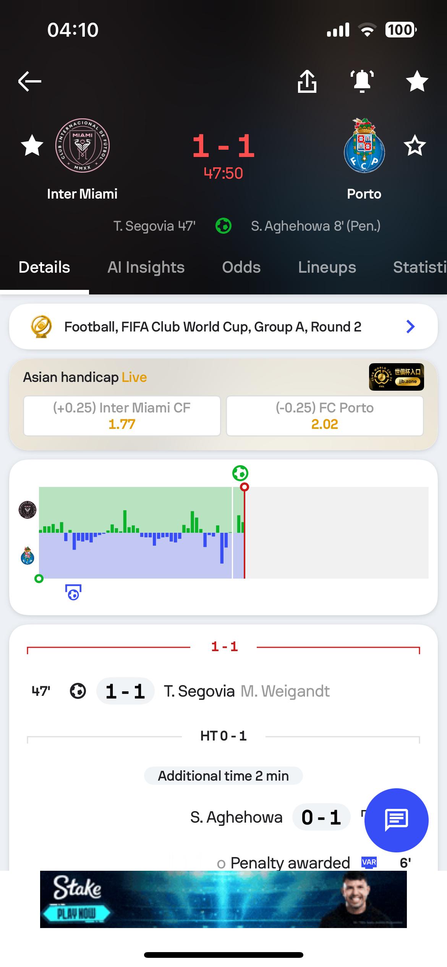Select FC Porto -0.25 handicap odds

click(x=325, y=416)
